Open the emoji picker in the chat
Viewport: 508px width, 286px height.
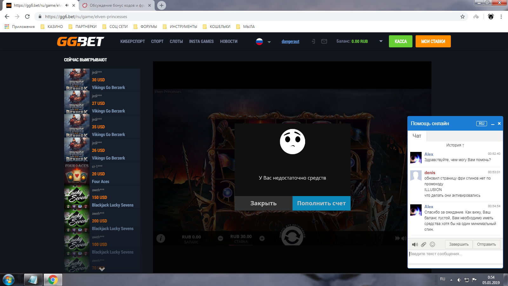pos(432,244)
